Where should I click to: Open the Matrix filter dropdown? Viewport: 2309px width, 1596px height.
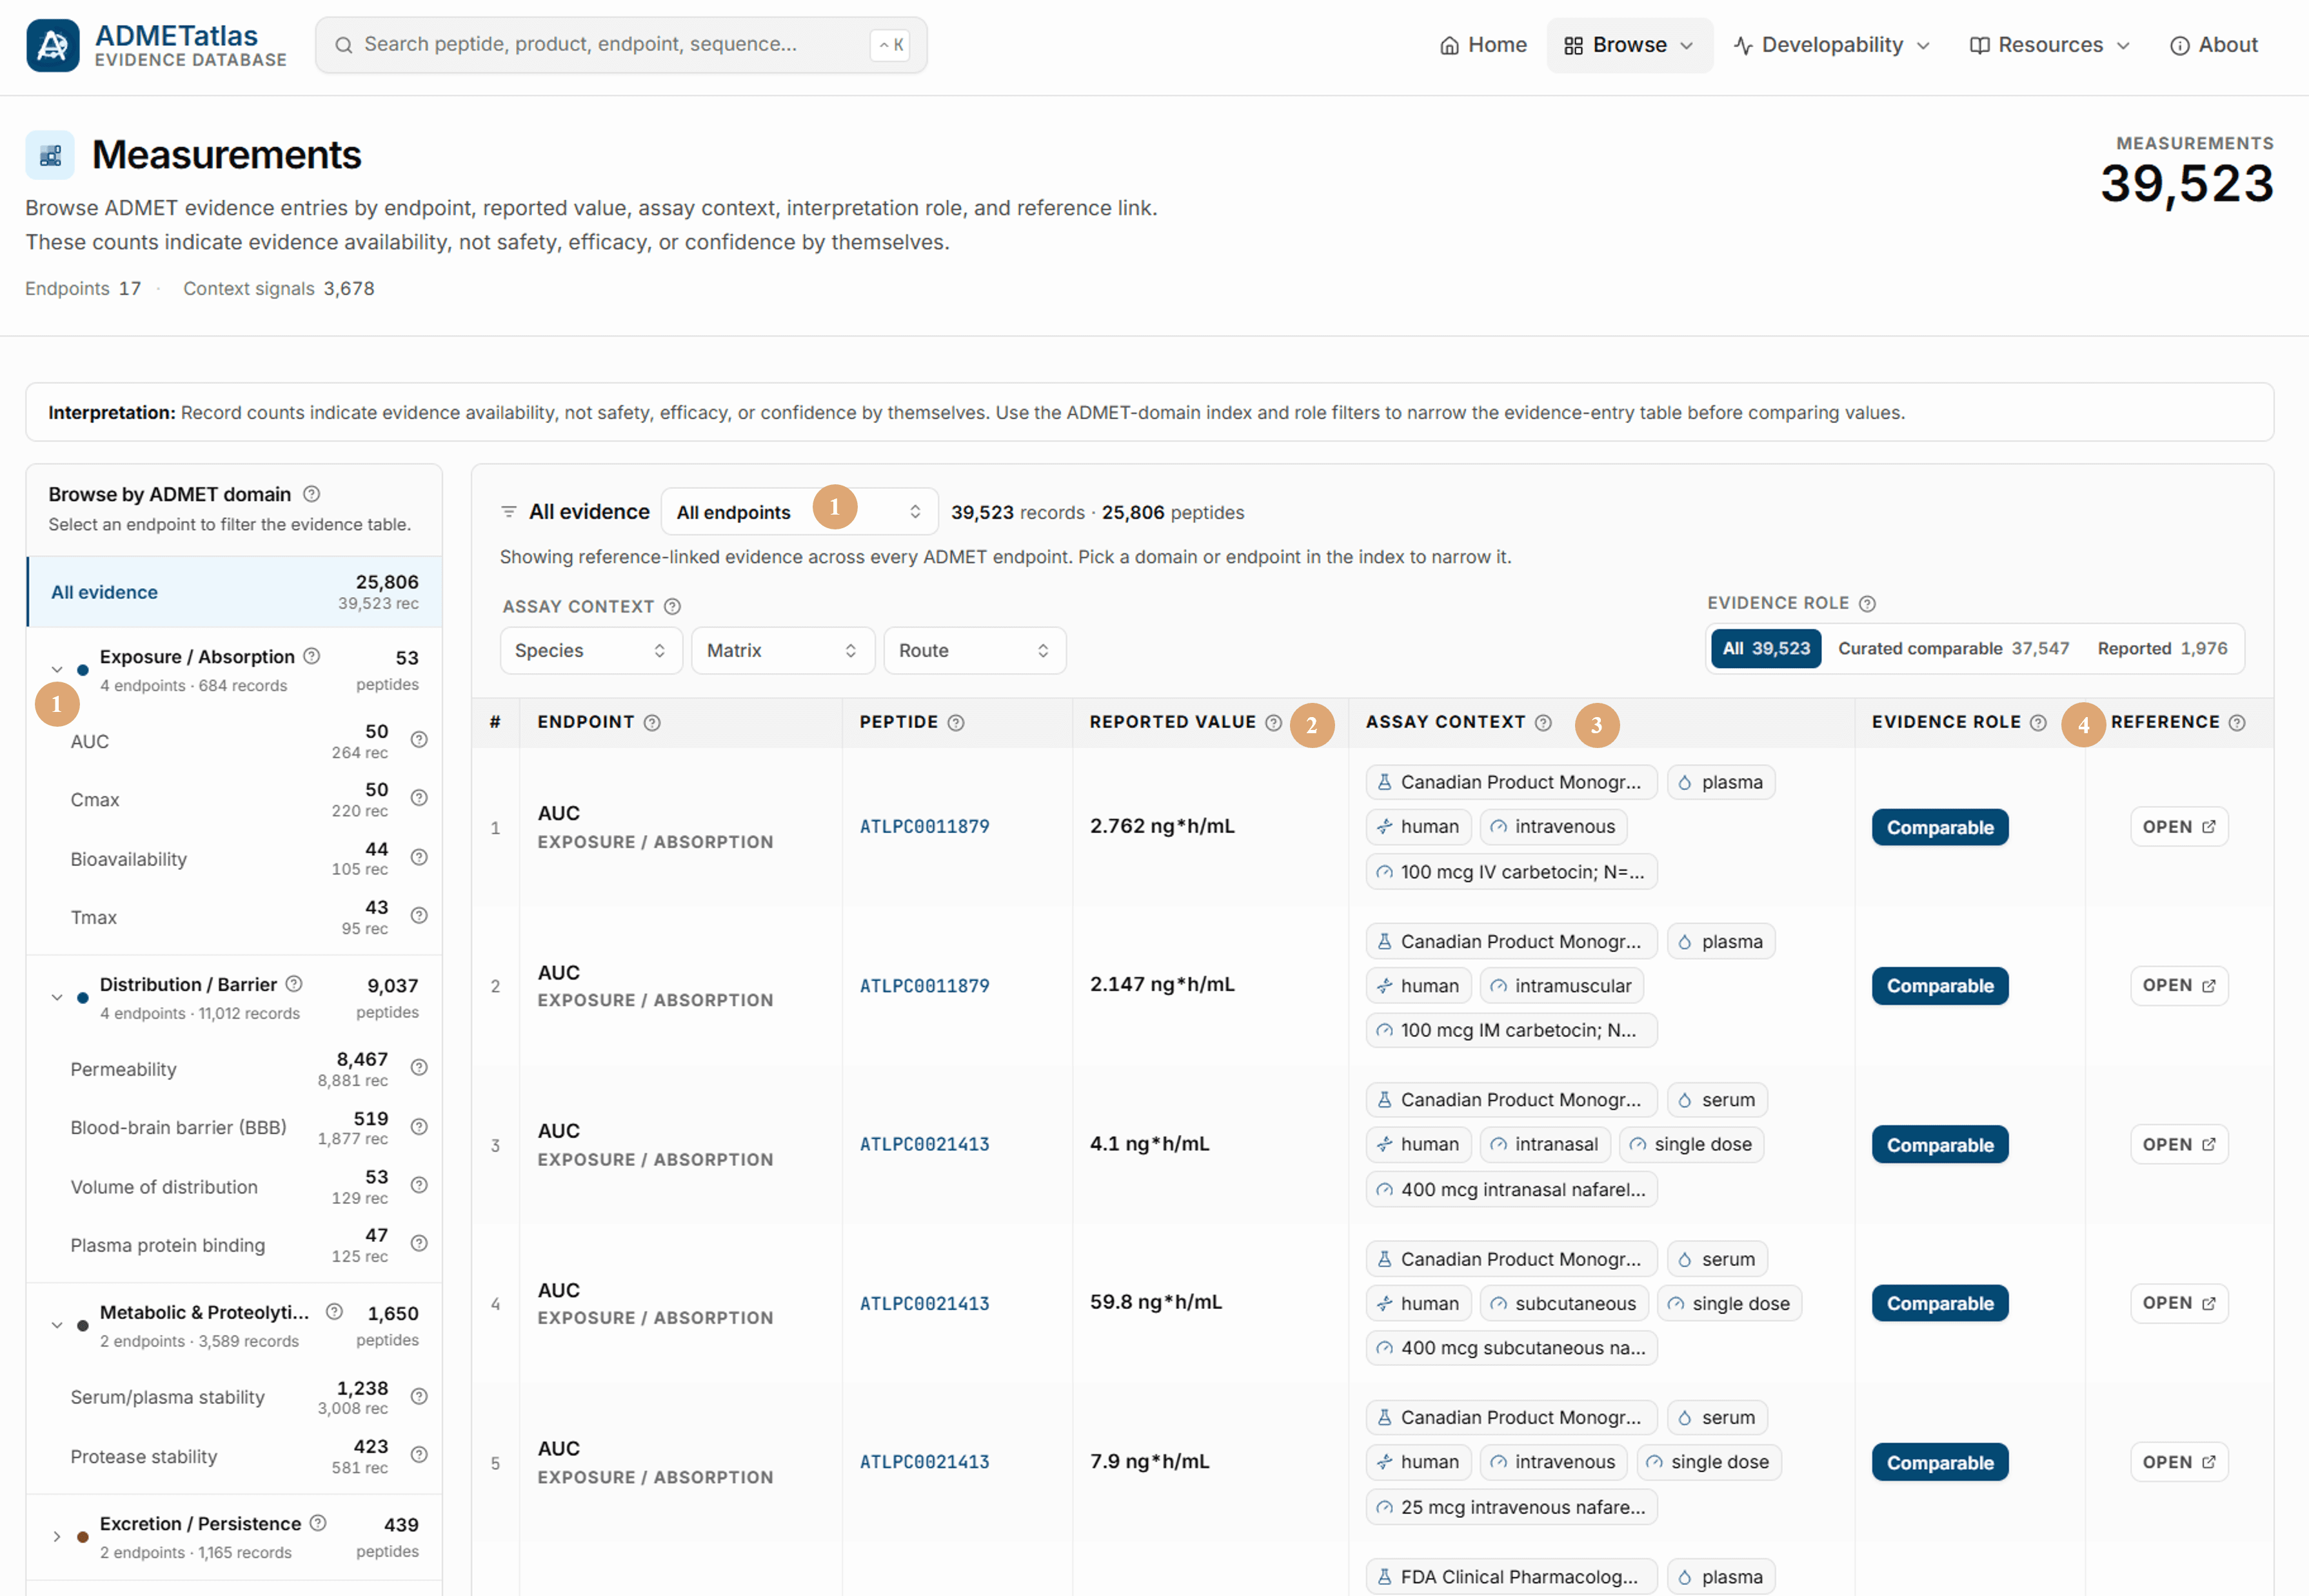pos(783,651)
